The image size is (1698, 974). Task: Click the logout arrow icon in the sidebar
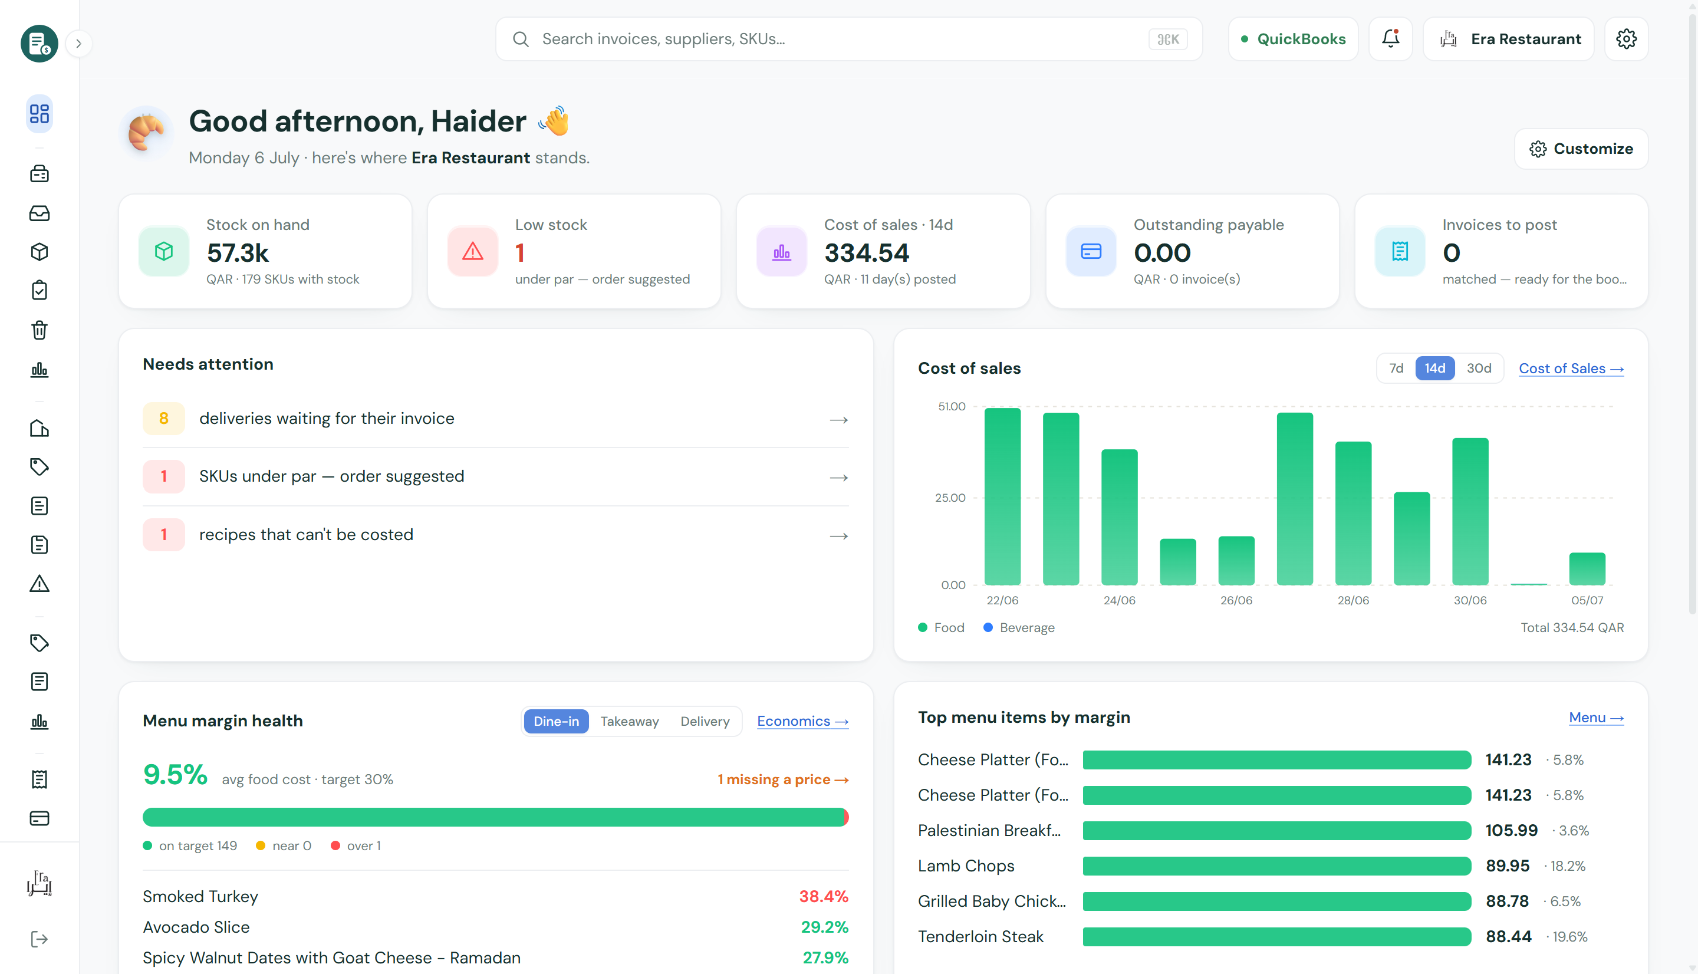pos(40,939)
